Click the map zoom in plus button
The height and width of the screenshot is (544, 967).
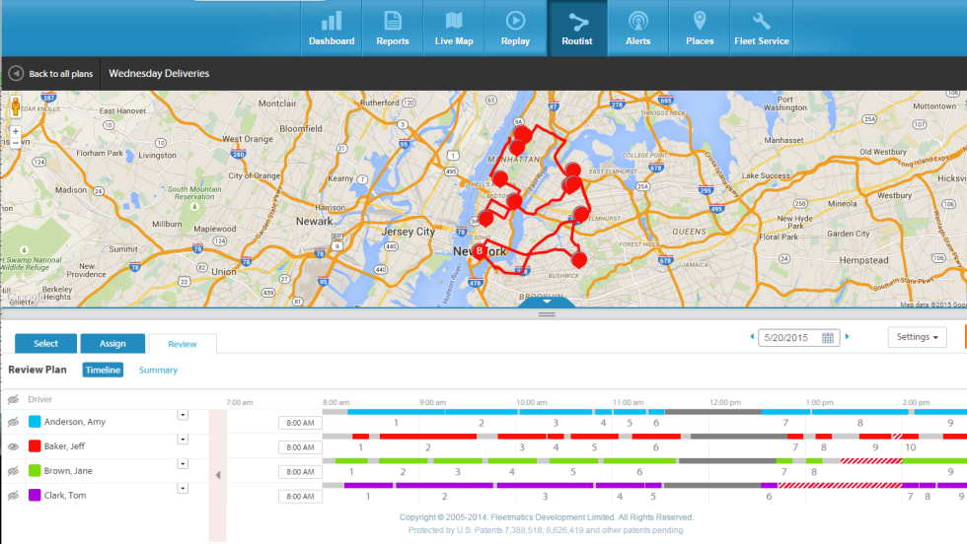pos(15,131)
